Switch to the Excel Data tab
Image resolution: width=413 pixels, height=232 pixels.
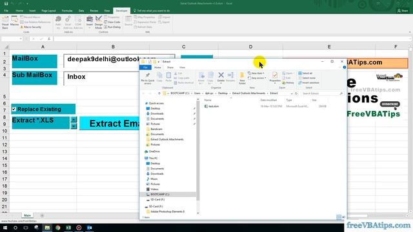tap(81, 11)
